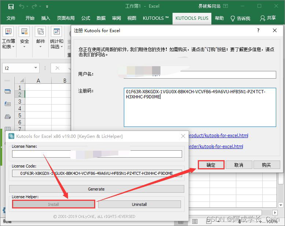
Task: Switch to Page Layout view in status bar
Action: tap(195, 222)
